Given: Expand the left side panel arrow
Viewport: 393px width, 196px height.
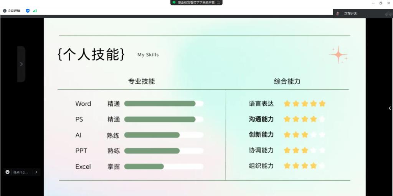Looking at the screenshot, I should [21, 64].
